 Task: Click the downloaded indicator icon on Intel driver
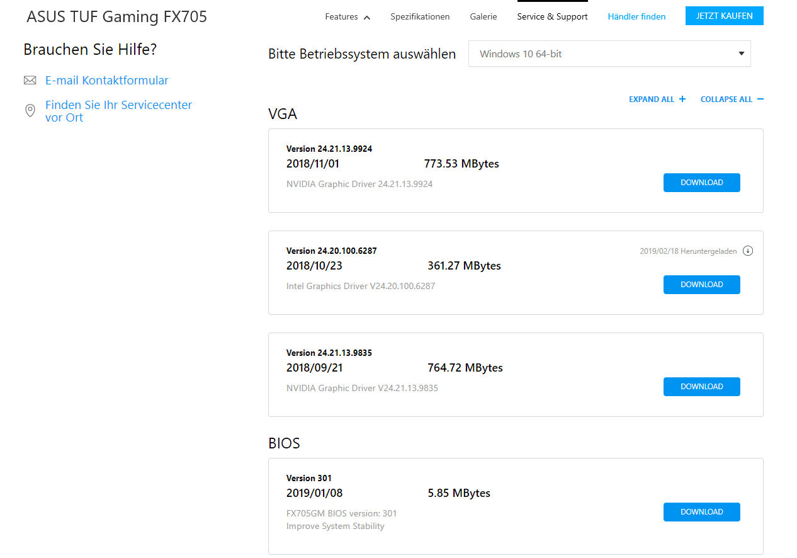pos(748,251)
